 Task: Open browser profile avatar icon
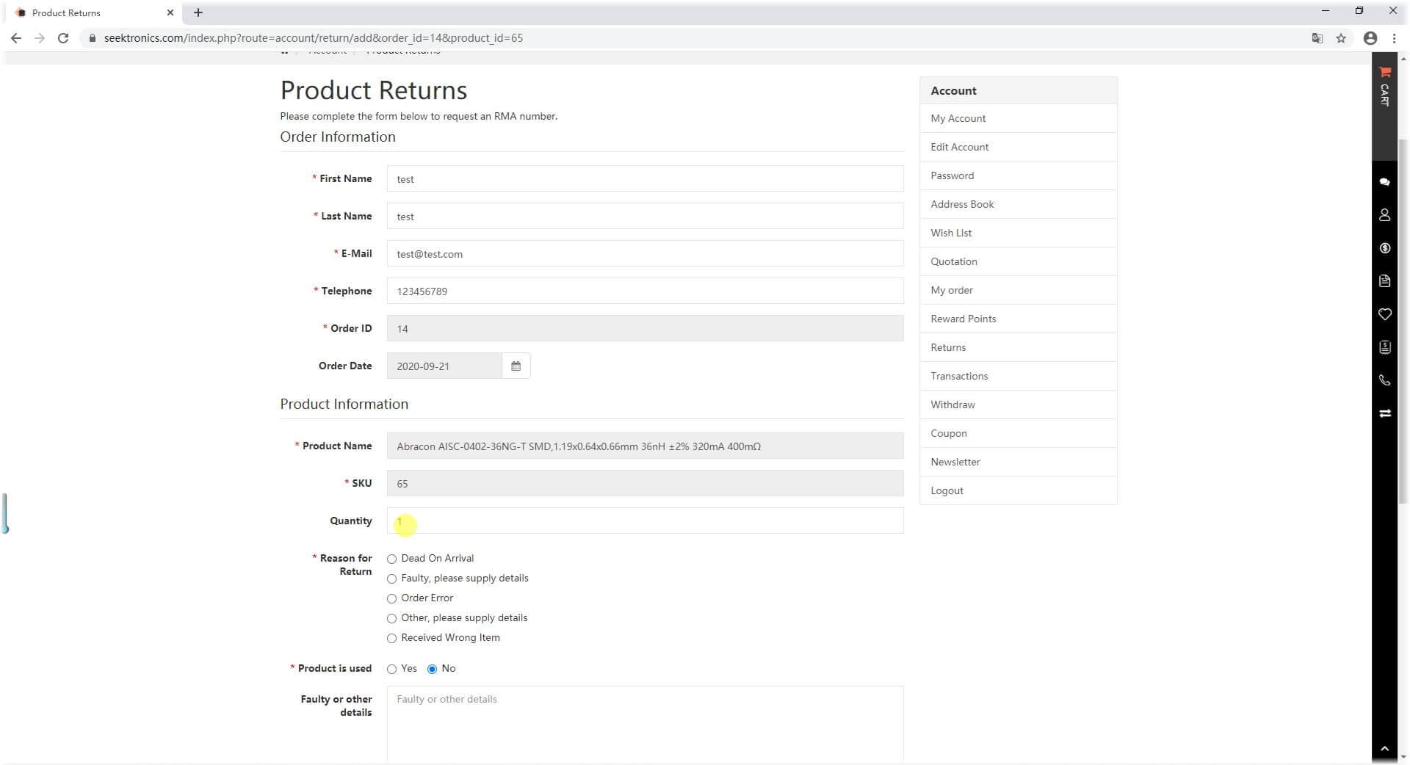point(1370,38)
